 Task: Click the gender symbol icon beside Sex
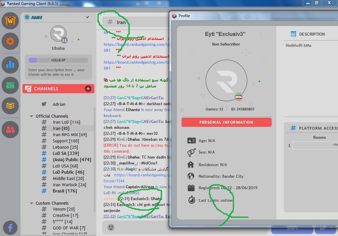tap(191, 152)
